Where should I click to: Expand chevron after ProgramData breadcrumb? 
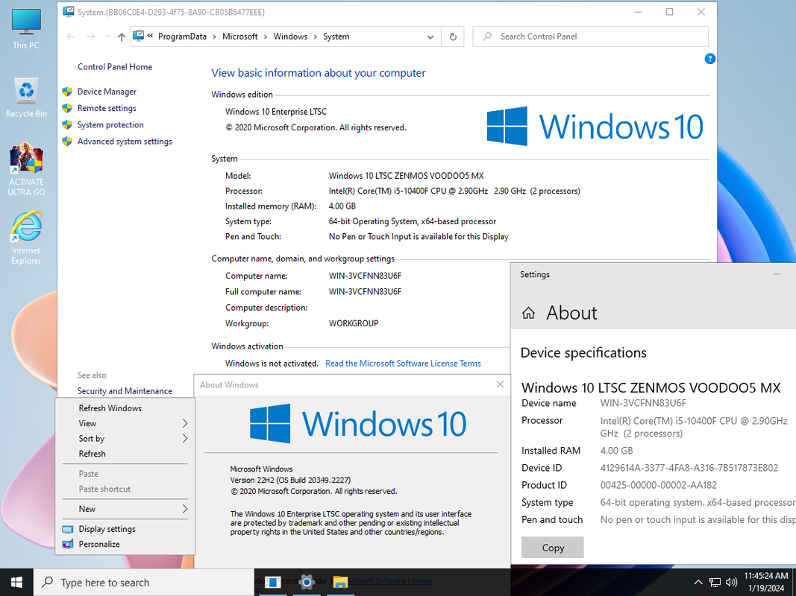(x=214, y=37)
